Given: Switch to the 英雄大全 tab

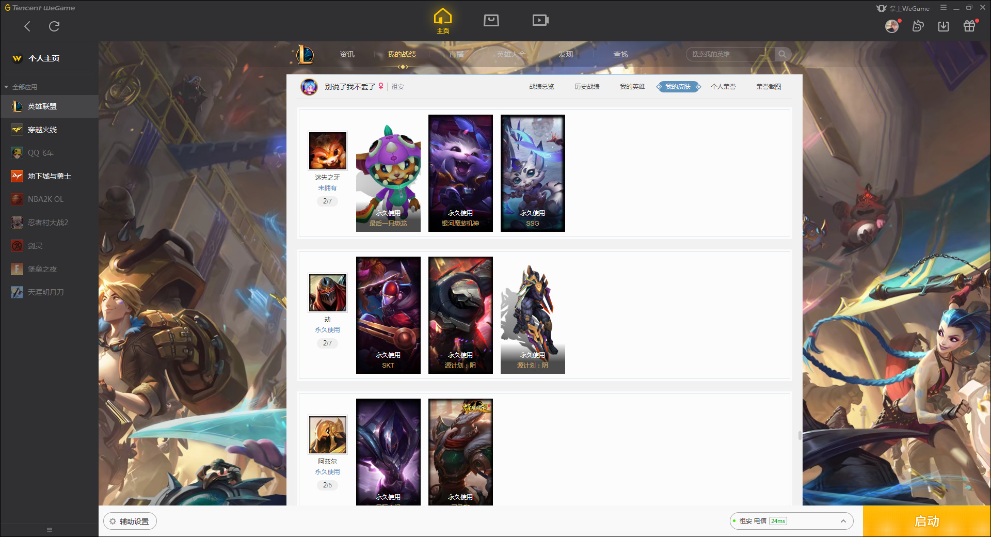Looking at the screenshot, I should point(511,54).
